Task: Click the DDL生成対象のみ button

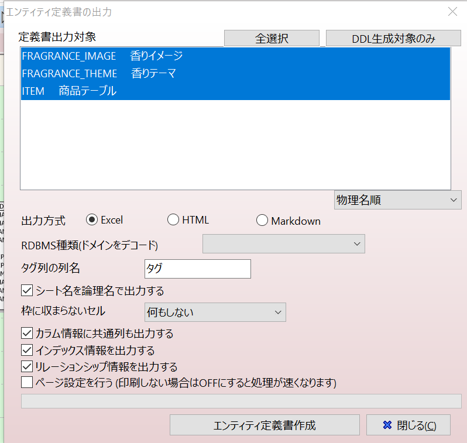Action: 393,39
